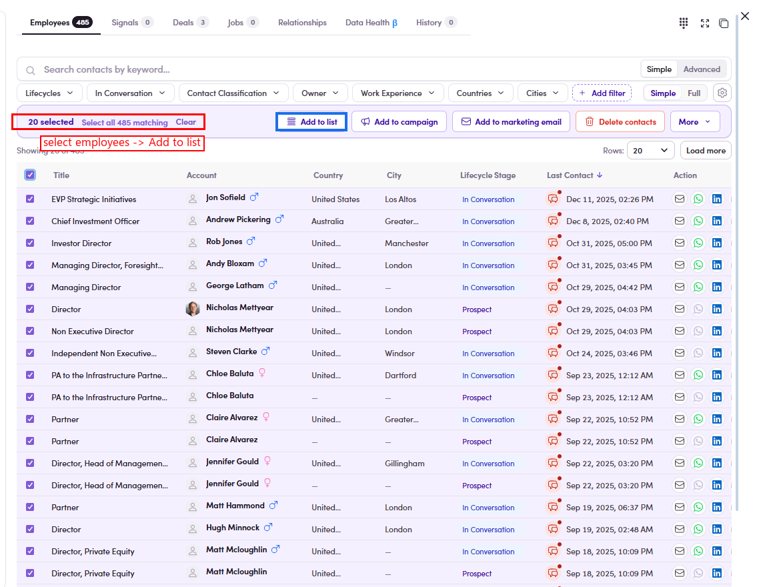761x587 pixels.
Task: Click Select all 485 matching link
Action: coord(125,122)
